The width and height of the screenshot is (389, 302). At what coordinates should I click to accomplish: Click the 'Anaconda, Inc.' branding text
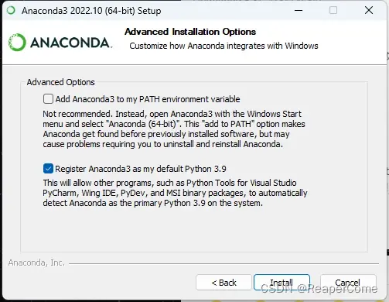point(36,263)
